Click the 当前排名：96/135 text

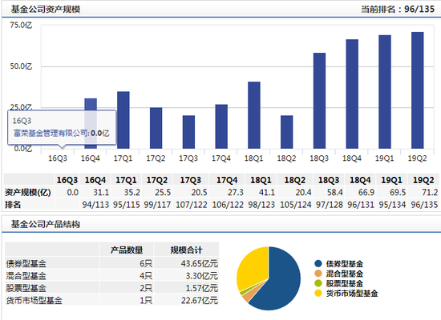pyautogui.click(x=398, y=9)
